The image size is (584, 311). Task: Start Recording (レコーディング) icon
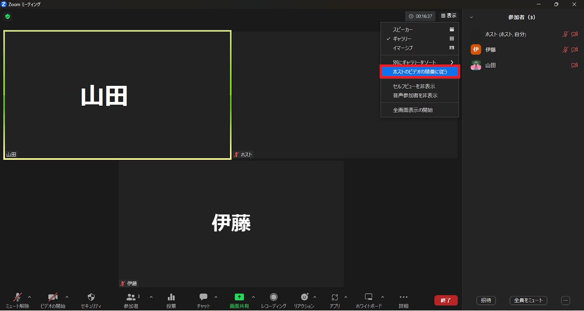(x=273, y=297)
